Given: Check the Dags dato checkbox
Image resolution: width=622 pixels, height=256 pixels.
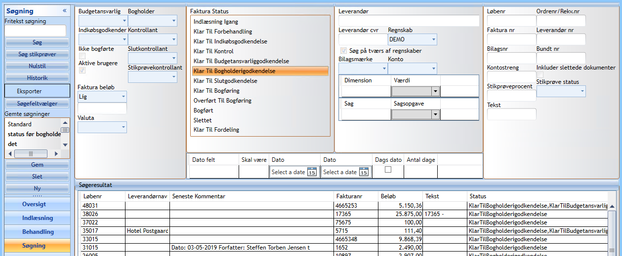Looking at the screenshot, I should pyautogui.click(x=388, y=169).
